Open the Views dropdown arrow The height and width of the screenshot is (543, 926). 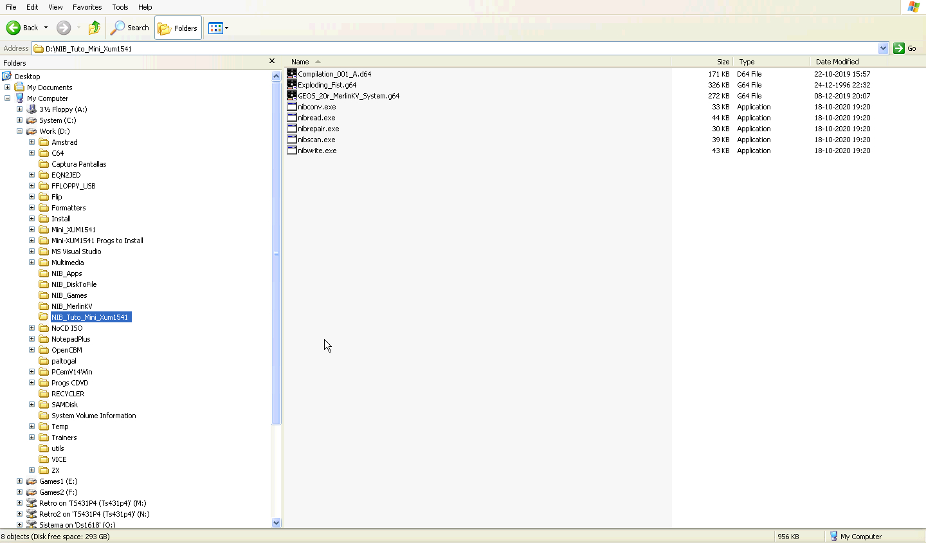(x=226, y=28)
